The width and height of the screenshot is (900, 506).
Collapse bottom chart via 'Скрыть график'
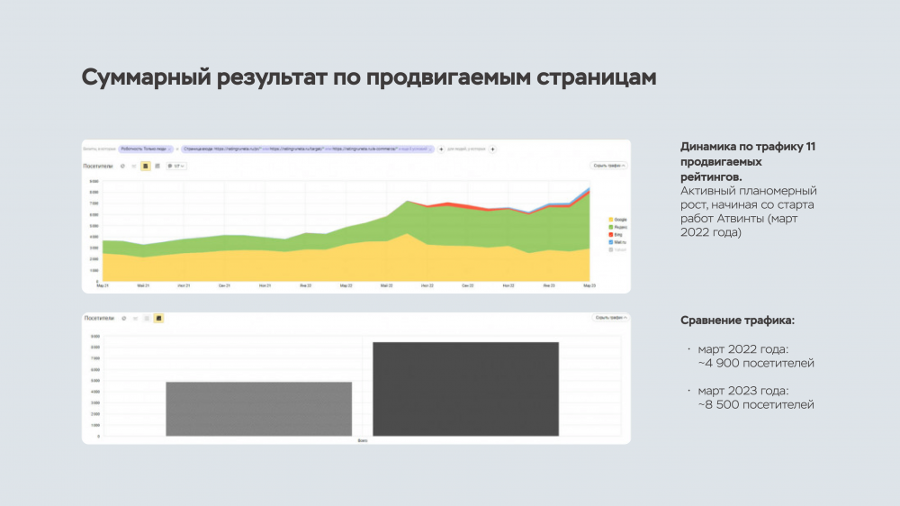[610, 318]
